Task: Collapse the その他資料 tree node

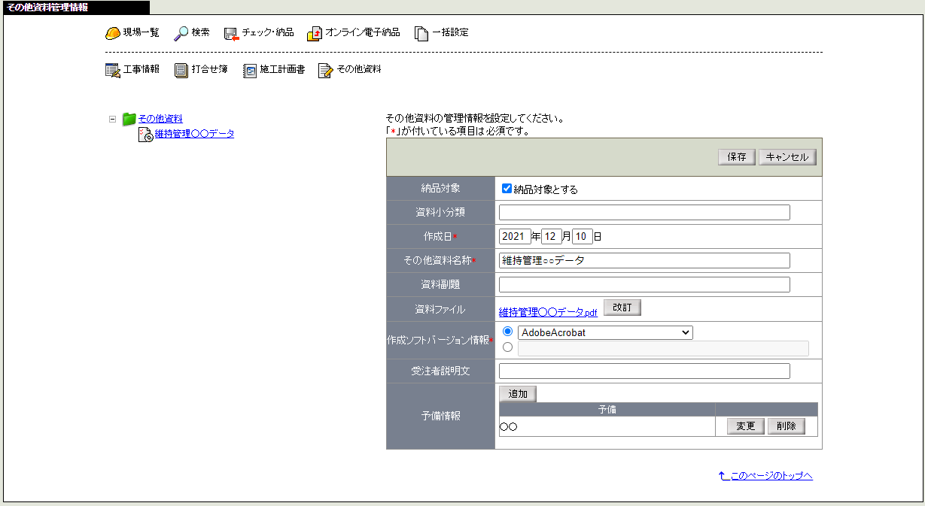Action: (113, 119)
